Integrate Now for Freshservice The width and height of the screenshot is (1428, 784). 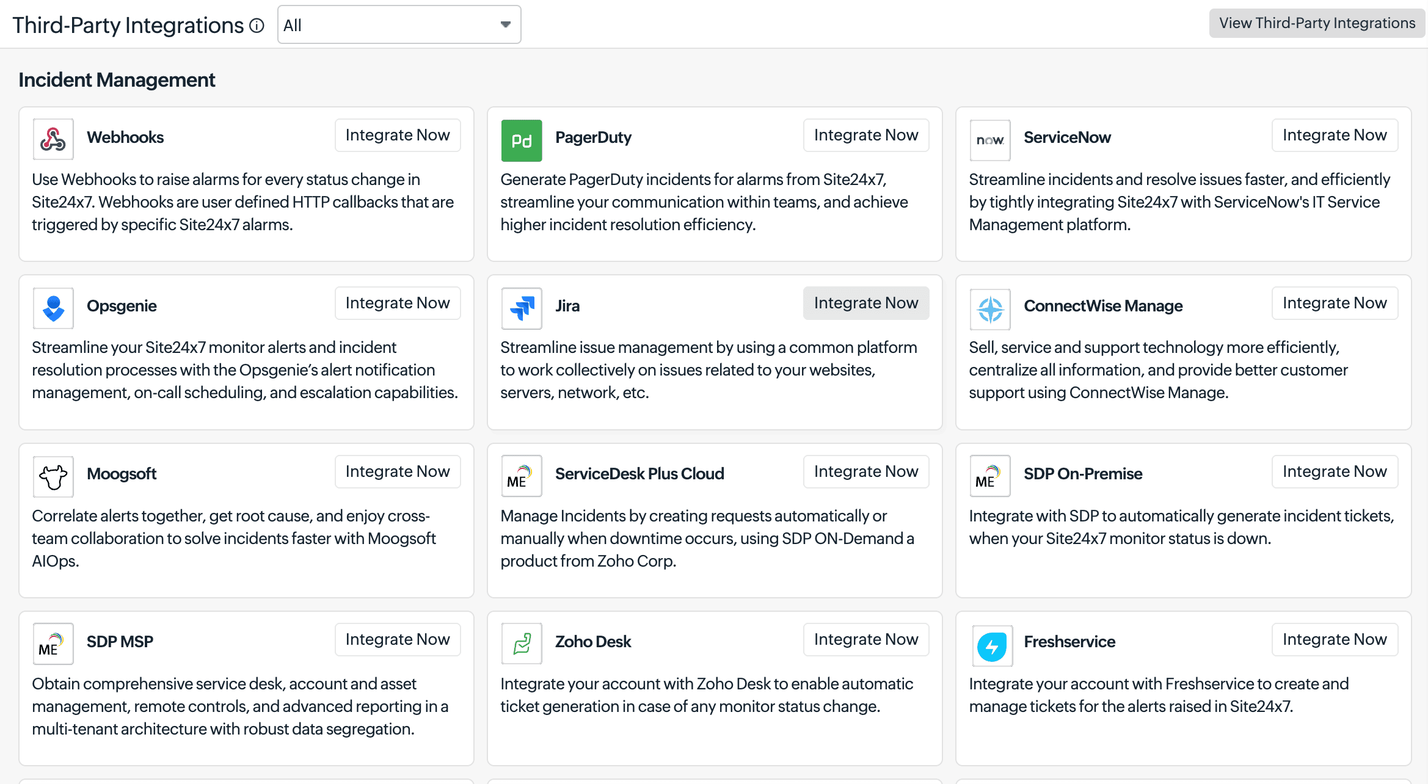(1335, 639)
